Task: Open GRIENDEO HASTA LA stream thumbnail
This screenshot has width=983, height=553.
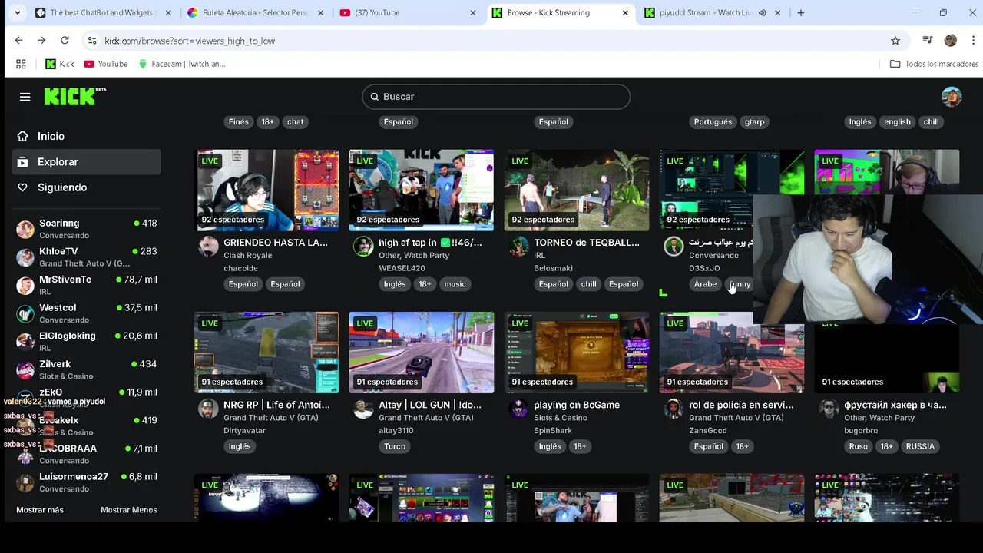Action: [267, 190]
